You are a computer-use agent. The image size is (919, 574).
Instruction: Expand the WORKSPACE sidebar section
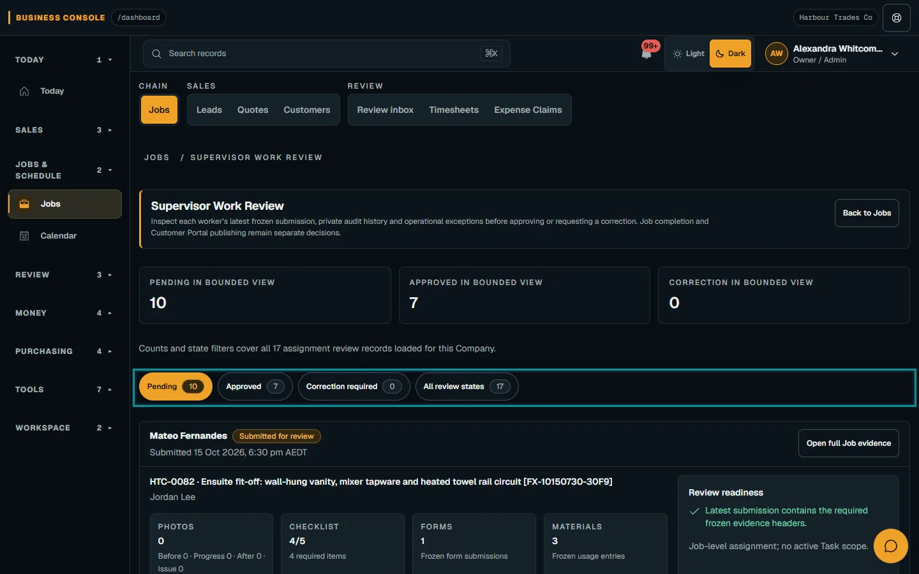[64, 428]
